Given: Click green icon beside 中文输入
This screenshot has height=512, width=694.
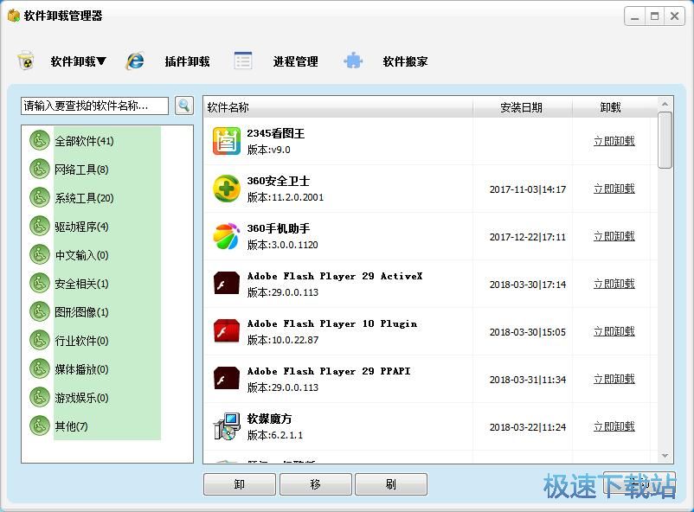Looking at the screenshot, I should tap(40, 254).
